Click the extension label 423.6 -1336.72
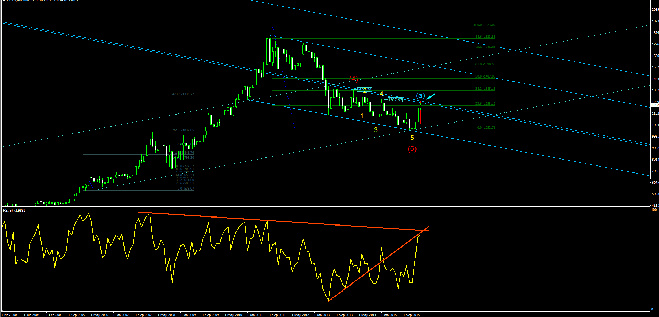659x317 pixels. click(183, 94)
